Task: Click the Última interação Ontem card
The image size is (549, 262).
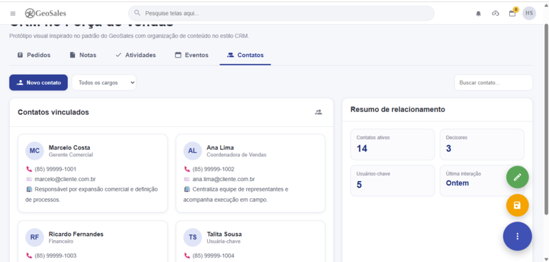Action: (x=482, y=180)
